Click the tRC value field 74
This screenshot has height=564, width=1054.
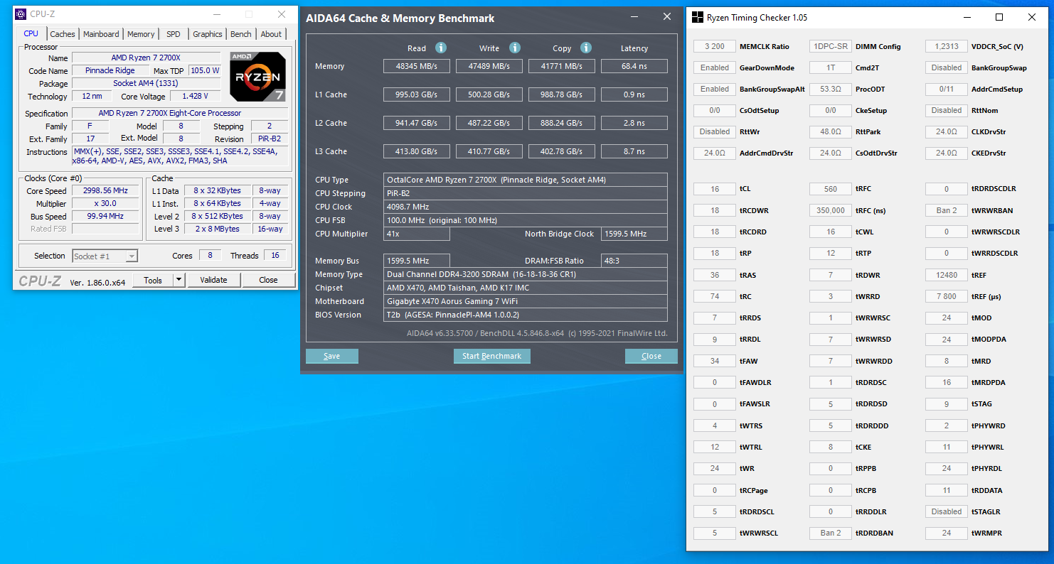point(715,296)
